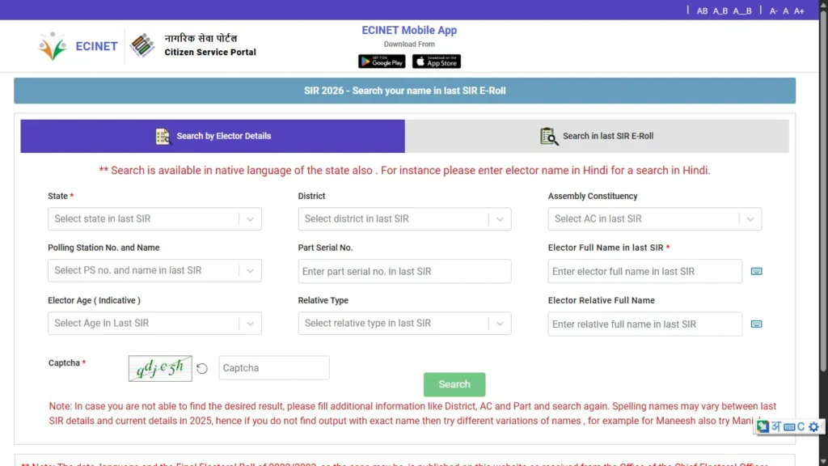The image size is (828, 466).
Task: Click the Citizen Service Portal title
Action: pos(210,53)
